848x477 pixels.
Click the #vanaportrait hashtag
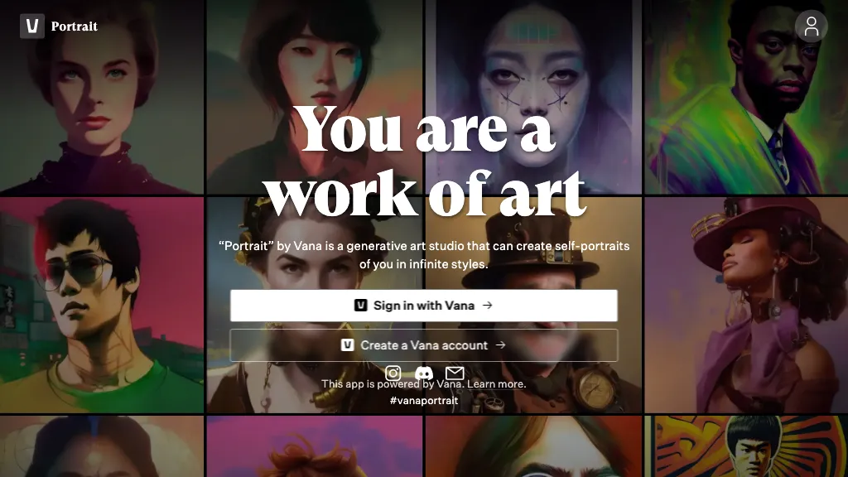tap(423, 401)
